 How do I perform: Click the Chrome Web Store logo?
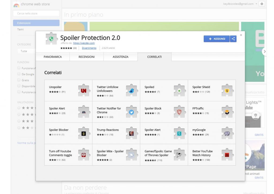[x=16, y=5]
